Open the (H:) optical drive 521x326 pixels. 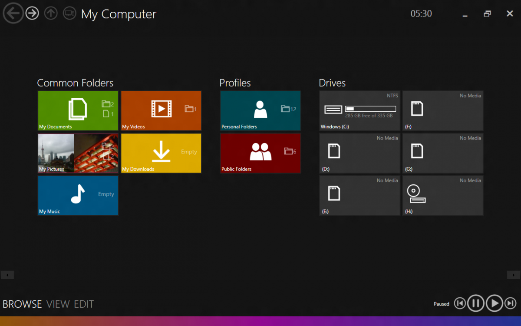(442, 196)
